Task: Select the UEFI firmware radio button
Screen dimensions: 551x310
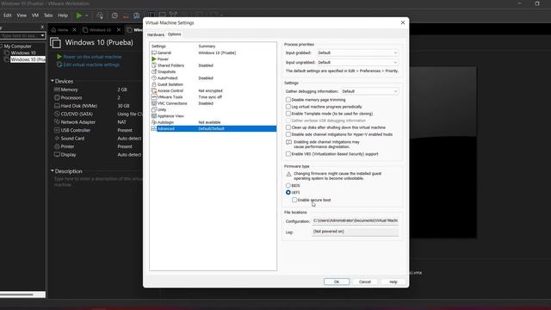Action: (x=288, y=193)
